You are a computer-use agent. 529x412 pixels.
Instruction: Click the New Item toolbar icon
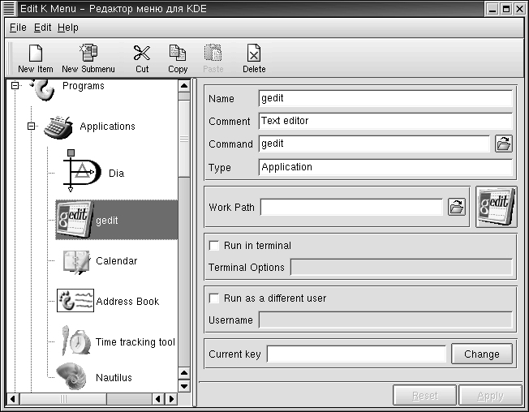35,54
